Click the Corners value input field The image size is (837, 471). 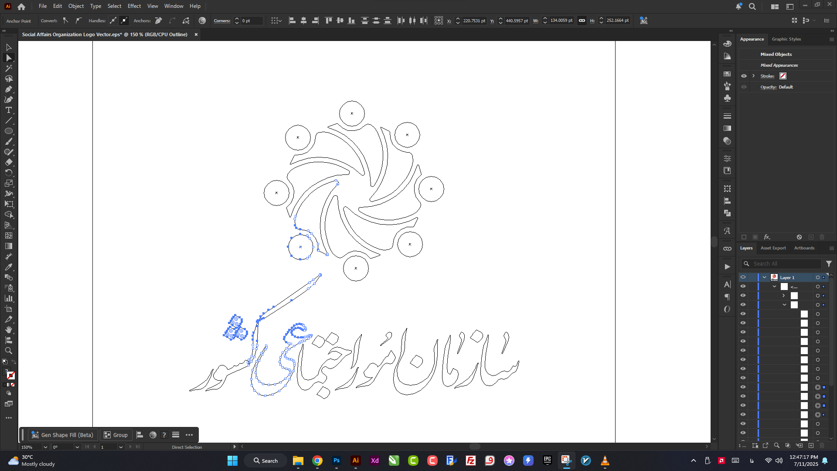[x=252, y=20]
